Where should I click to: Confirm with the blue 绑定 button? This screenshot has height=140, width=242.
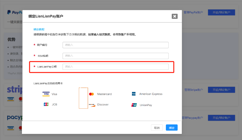[x=172, y=128]
